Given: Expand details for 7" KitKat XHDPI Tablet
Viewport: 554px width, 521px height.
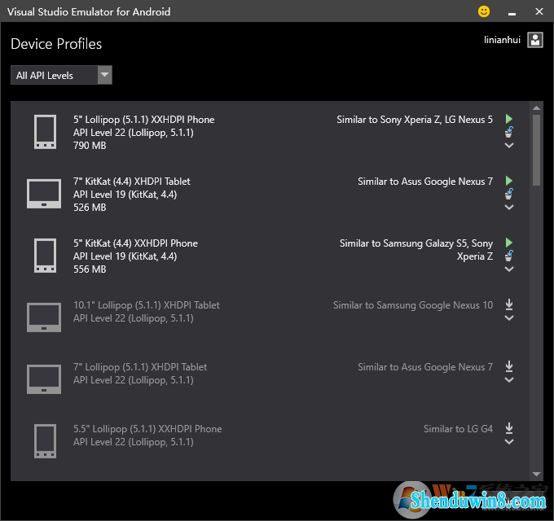Looking at the screenshot, I should click(508, 208).
